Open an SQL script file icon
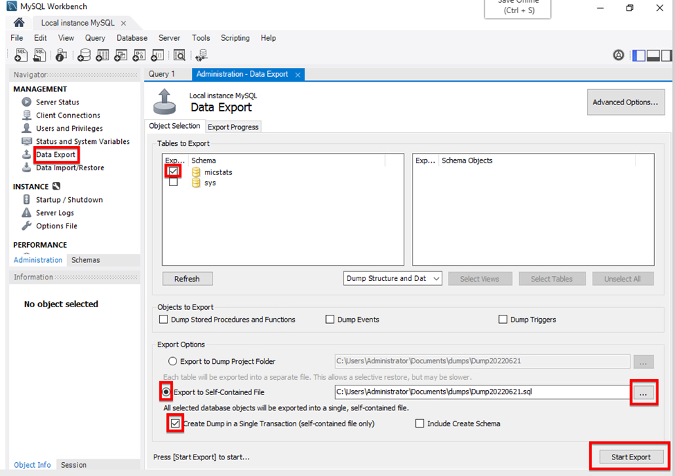Screen dimensions: 675x476 point(39,55)
